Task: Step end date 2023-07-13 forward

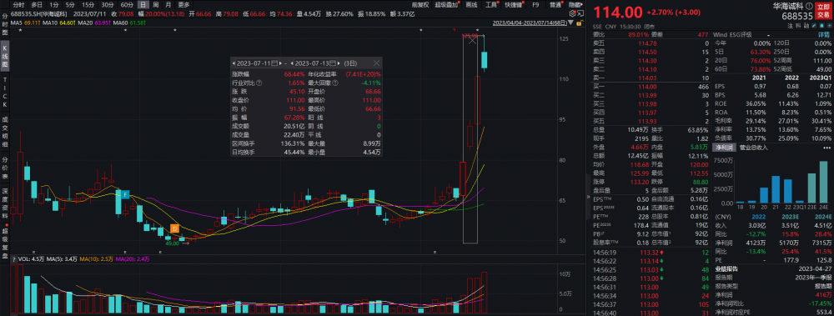Action: [x=339, y=63]
